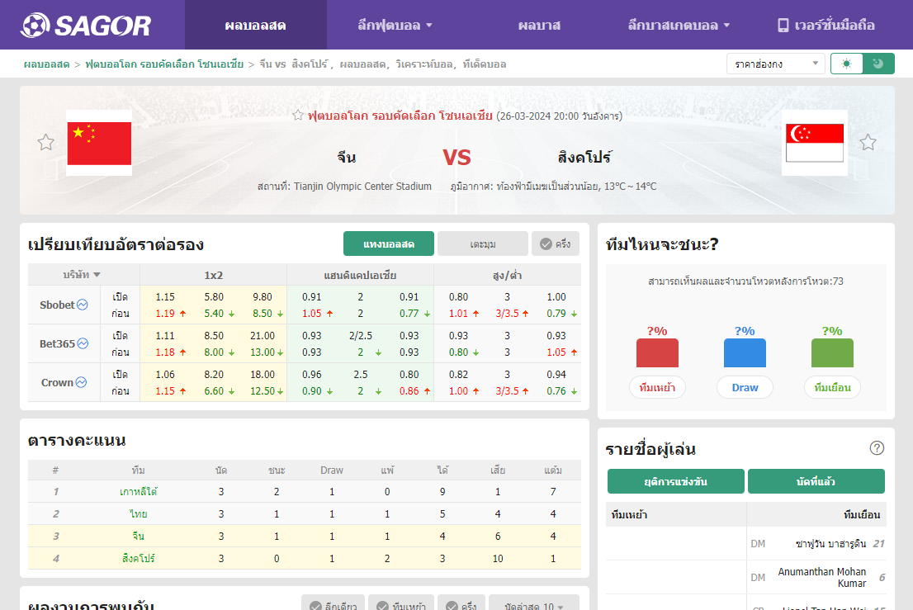Toggle ครึ่ง filter in head-to-head section
913x610 pixels.
tap(461, 605)
